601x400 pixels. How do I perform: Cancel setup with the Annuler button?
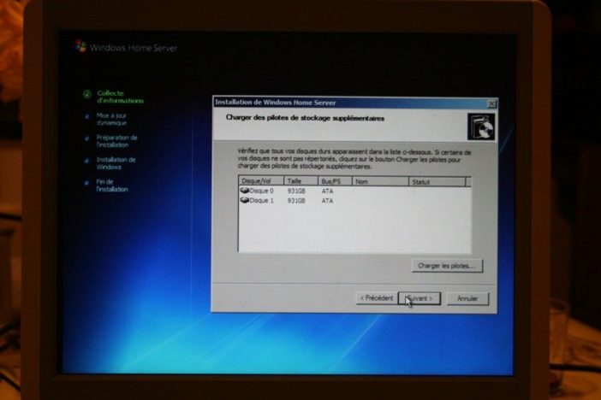(467, 298)
